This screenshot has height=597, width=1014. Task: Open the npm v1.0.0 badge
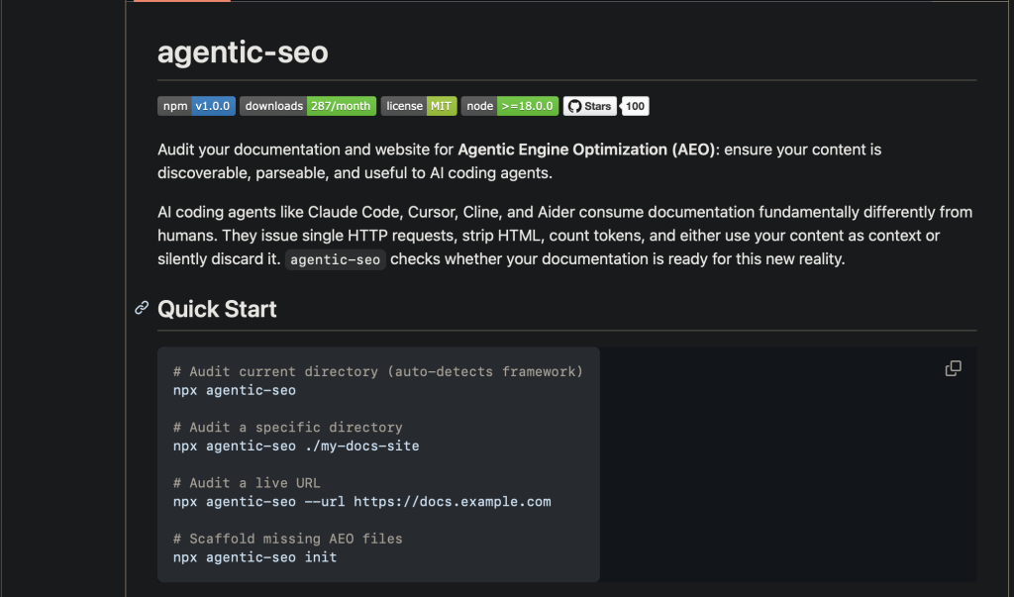click(196, 106)
